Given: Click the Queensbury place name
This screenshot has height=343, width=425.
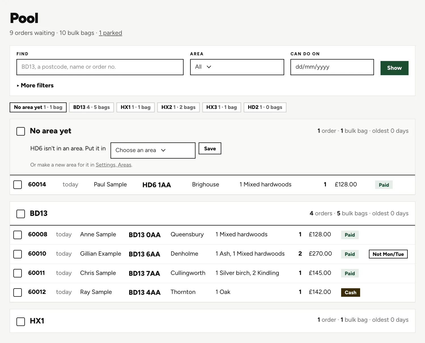Looking at the screenshot, I should [187, 234].
